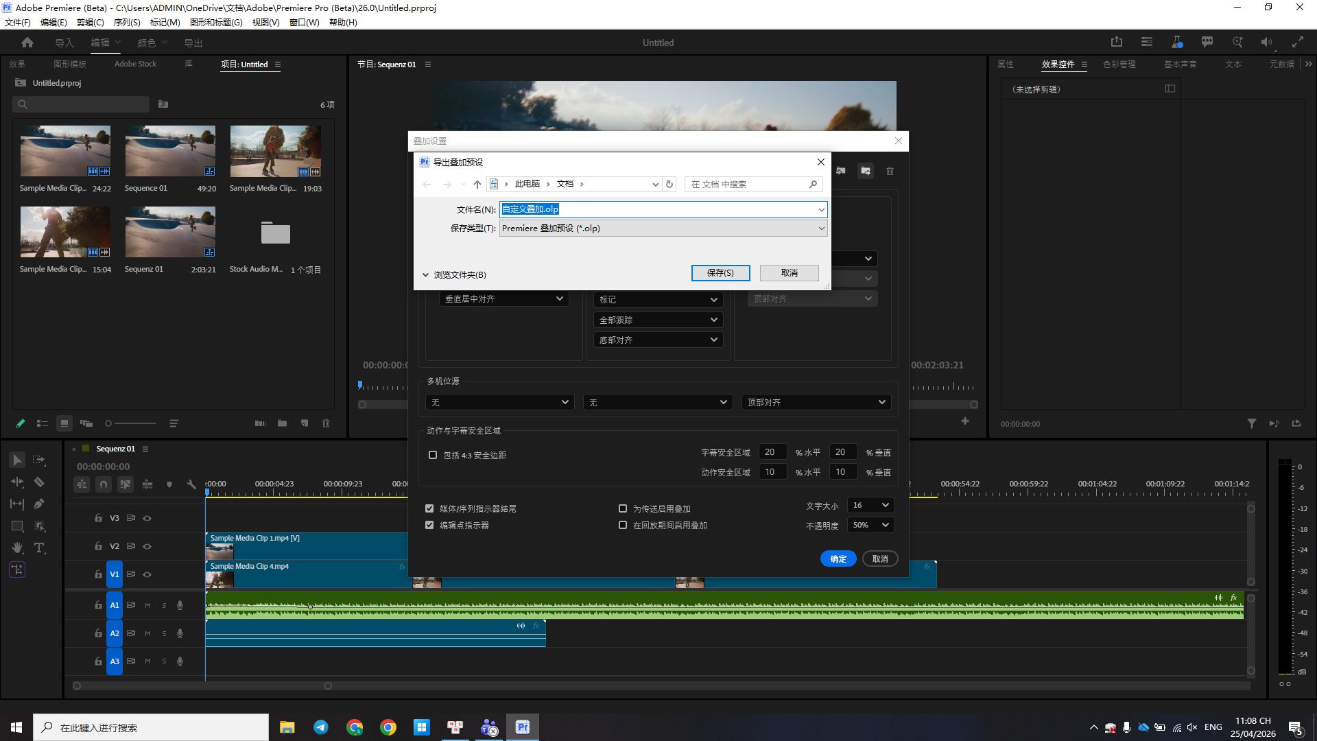1317x741 pixels.
Task: Open the 顶部对齐 dropdown under 多机位源
Action: [816, 403]
